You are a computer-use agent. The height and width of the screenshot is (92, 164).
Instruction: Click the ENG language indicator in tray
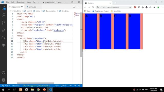[x=146, y=90]
